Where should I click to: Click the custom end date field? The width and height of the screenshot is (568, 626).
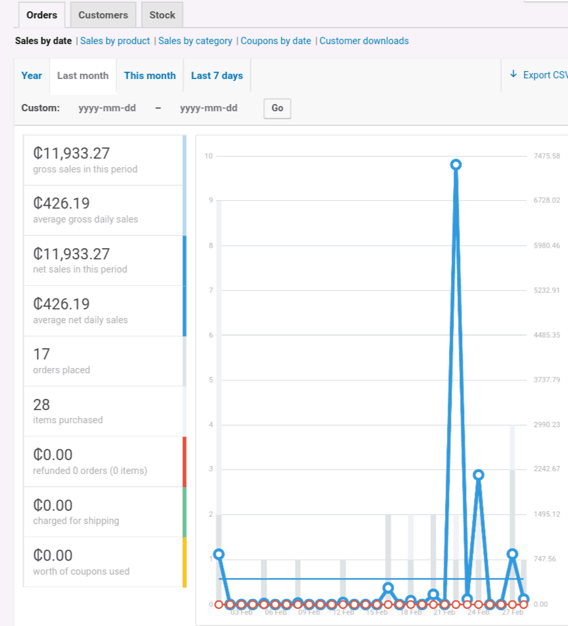(209, 108)
